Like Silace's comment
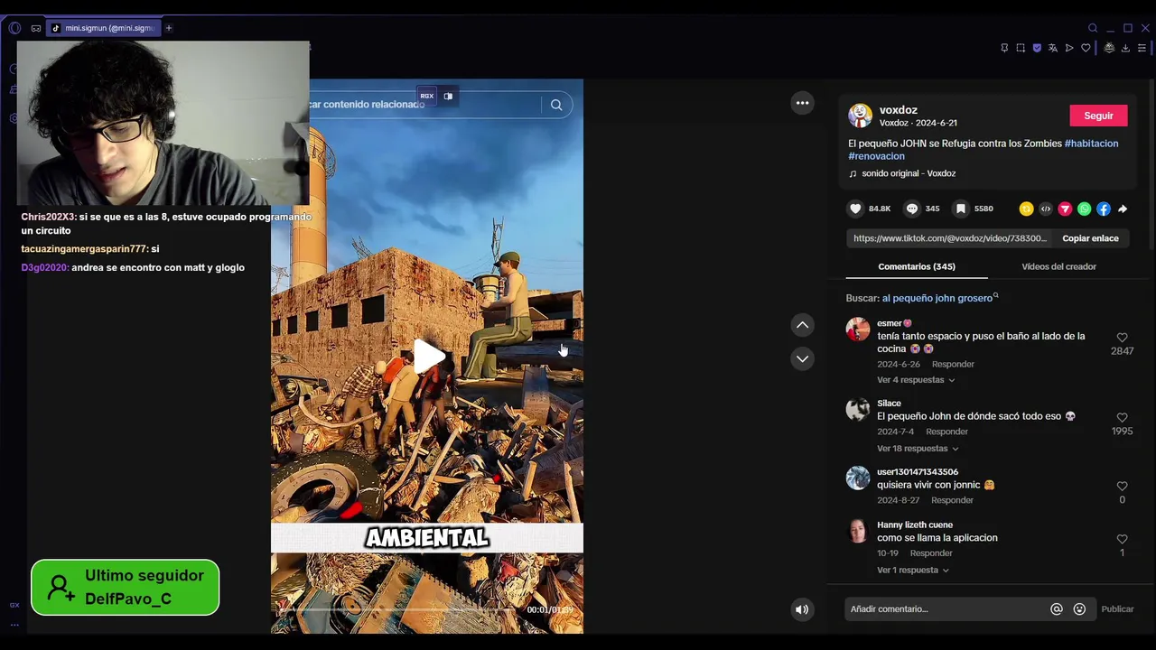This screenshot has height=650, width=1156. coord(1122,418)
